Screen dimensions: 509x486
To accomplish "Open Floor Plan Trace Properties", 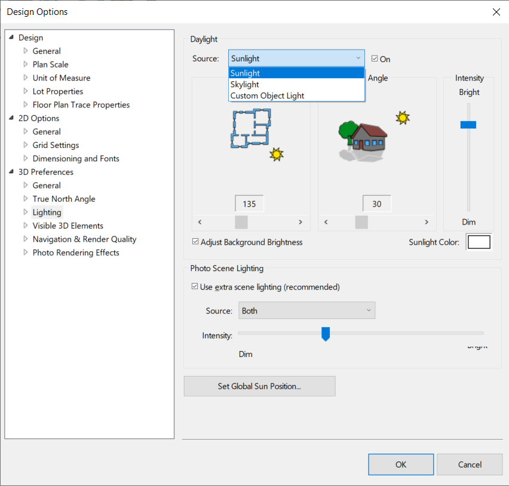I will tap(81, 105).
